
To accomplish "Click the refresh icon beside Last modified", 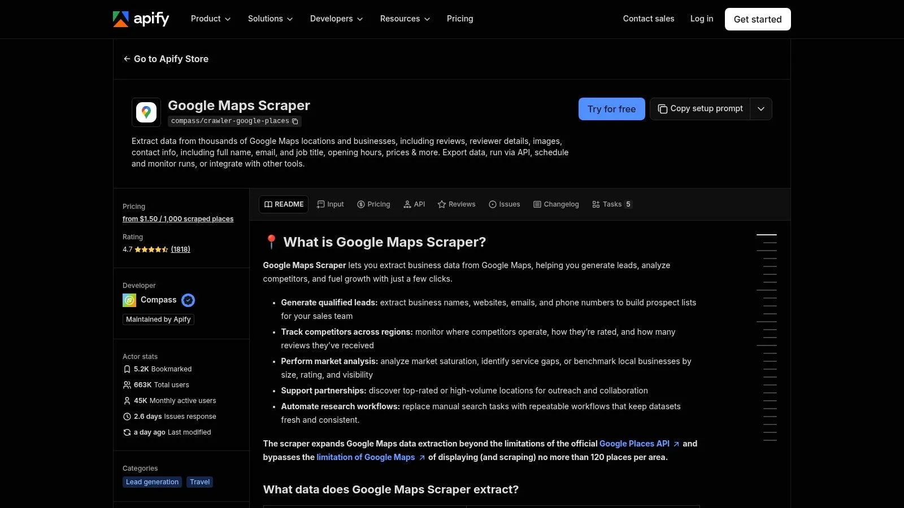I will (x=127, y=432).
